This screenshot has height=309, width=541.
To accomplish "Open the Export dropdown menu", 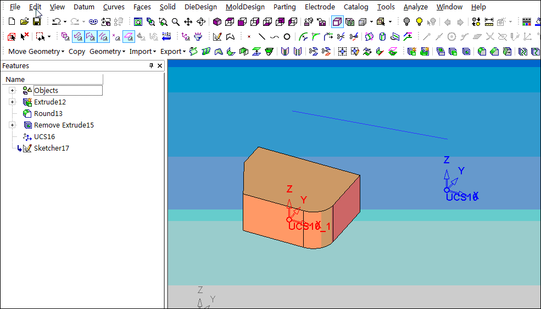I will pos(173,51).
